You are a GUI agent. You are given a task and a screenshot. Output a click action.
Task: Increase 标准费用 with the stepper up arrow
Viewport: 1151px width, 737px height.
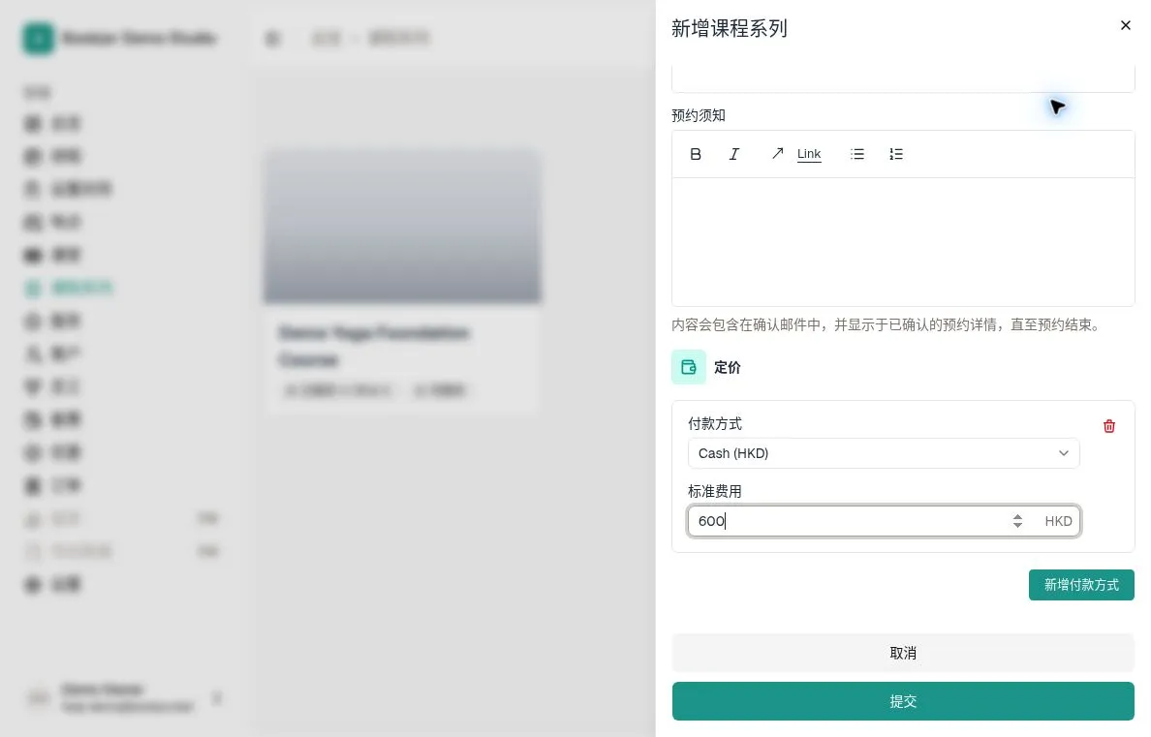click(x=1017, y=517)
